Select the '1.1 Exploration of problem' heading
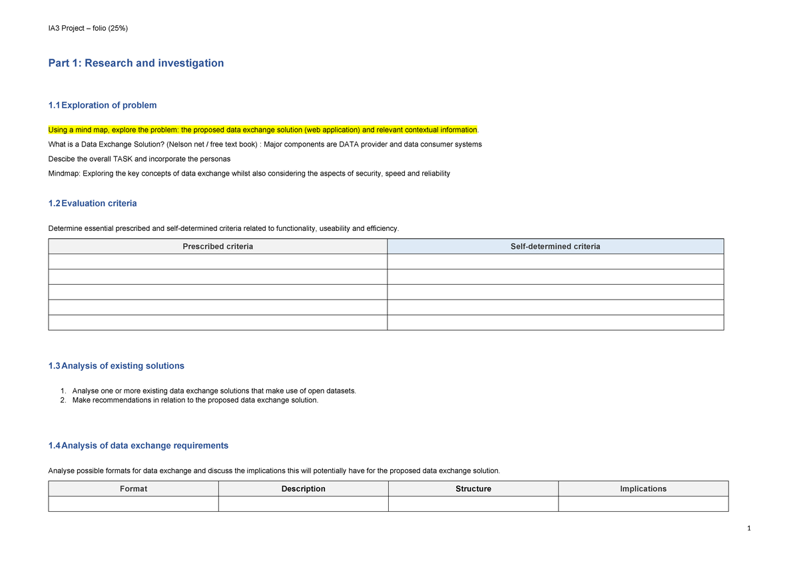The height and width of the screenshot is (565, 799). click(103, 105)
